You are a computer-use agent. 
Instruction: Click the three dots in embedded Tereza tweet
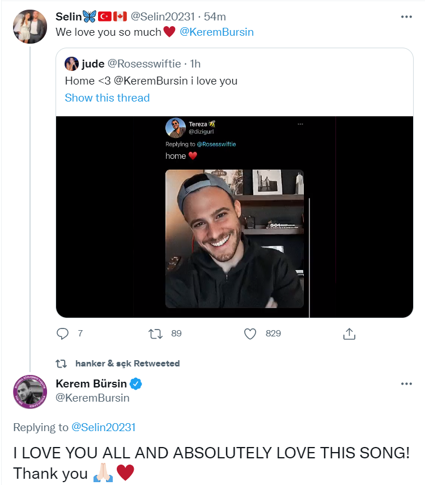pyautogui.click(x=300, y=124)
